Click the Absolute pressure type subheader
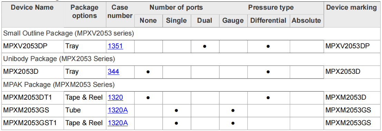This screenshot has width=382, height=131. 306,21
